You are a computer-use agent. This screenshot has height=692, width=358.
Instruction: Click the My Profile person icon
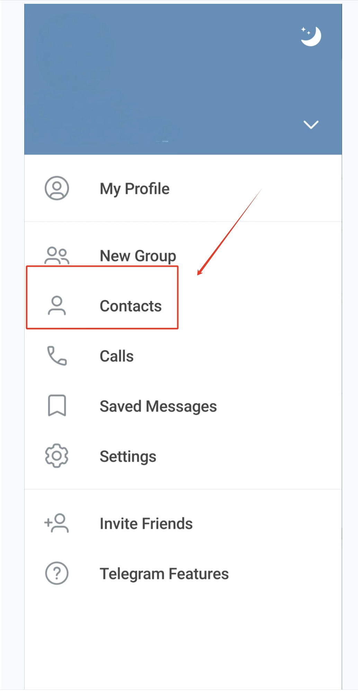click(x=57, y=188)
